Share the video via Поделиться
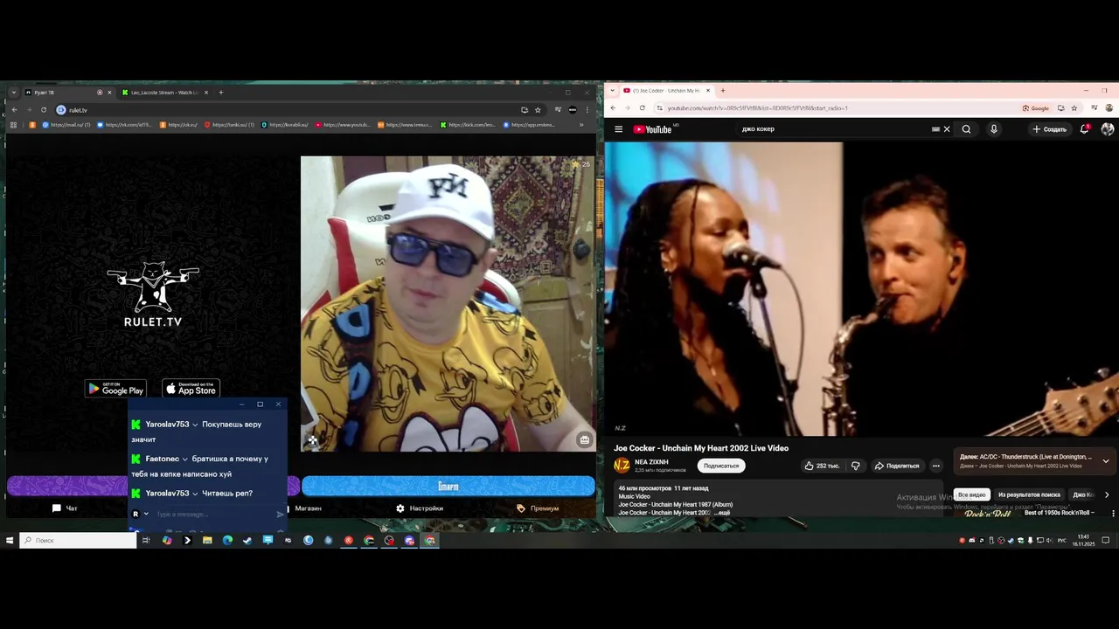 pyautogui.click(x=897, y=466)
